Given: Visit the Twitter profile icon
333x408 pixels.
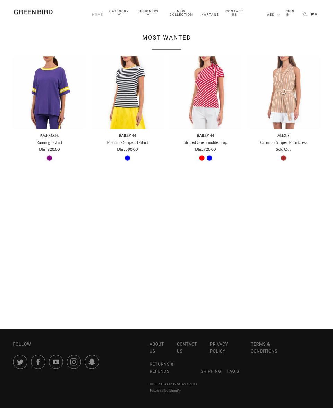Looking at the screenshot, I should (x=20, y=362).
